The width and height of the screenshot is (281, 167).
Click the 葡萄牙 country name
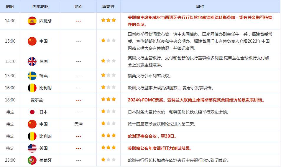tap(45, 160)
